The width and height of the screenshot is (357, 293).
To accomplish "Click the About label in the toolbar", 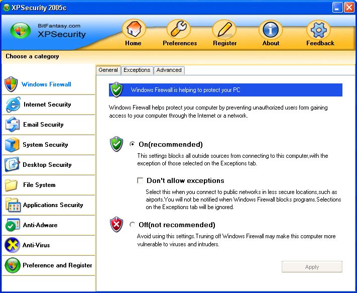I will pyautogui.click(x=271, y=43).
